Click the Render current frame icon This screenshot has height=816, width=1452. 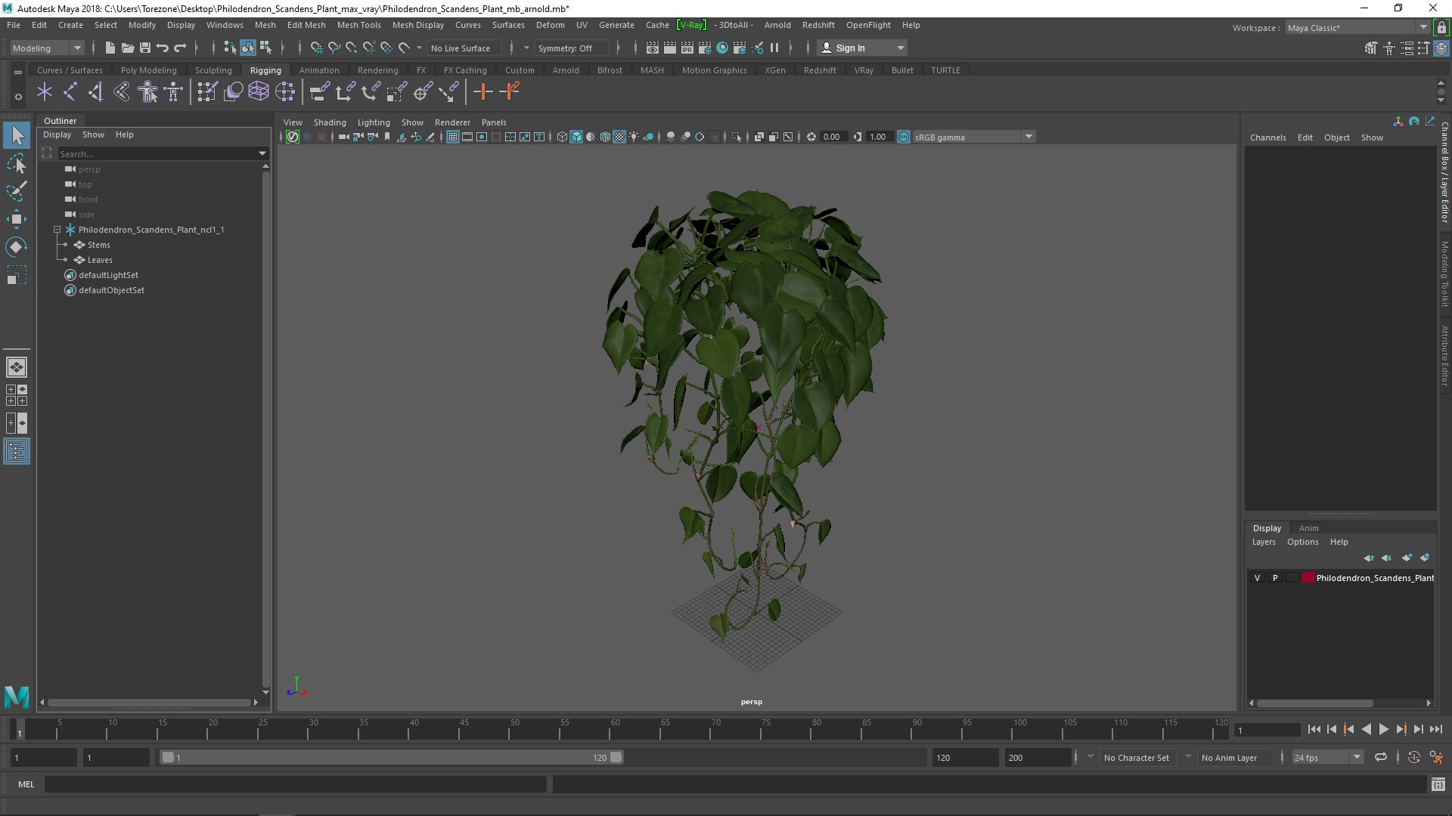click(670, 48)
